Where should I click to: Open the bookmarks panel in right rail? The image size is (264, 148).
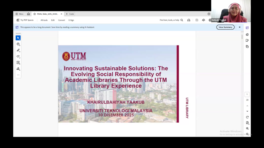247,40
